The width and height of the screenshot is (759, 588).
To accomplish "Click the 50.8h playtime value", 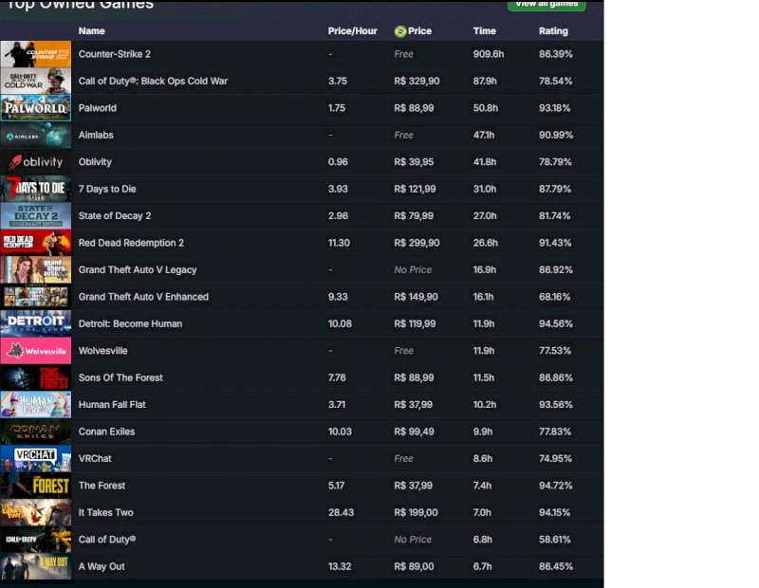I will (486, 108).
